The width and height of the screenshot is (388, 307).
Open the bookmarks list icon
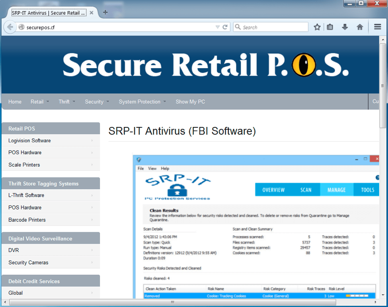(x=330, y=27)
